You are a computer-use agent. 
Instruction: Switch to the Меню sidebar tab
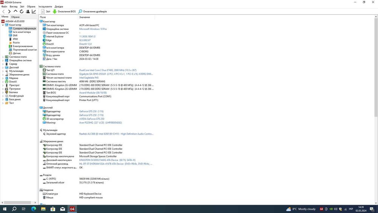pyautogui.click(x=5, y=17)
